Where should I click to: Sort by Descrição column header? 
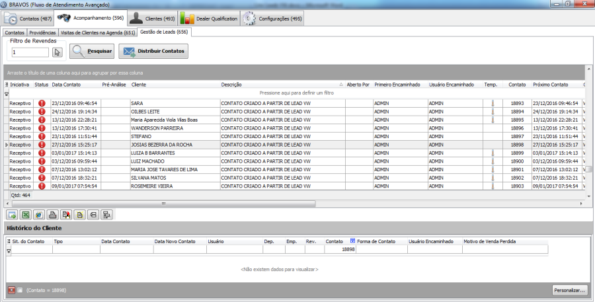click(x=282, y=85)
